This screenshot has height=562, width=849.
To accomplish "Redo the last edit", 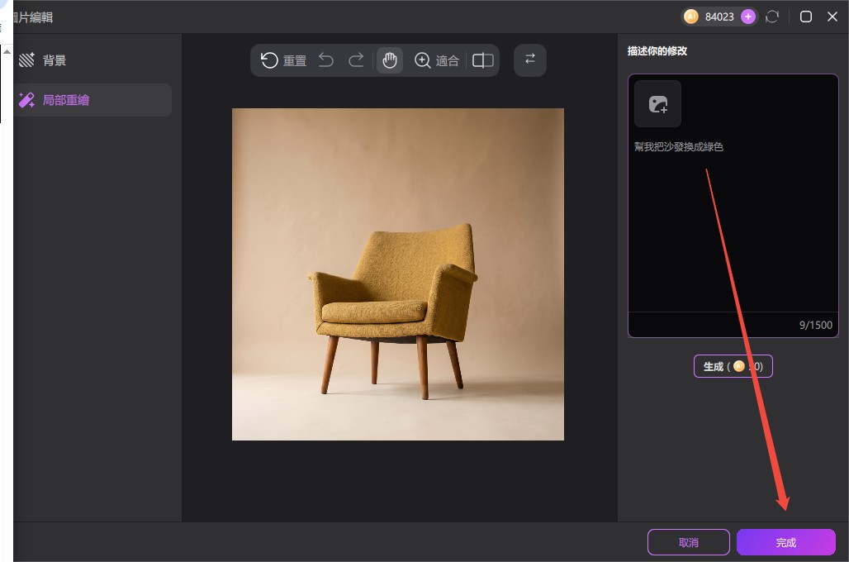I will (356, 60).
